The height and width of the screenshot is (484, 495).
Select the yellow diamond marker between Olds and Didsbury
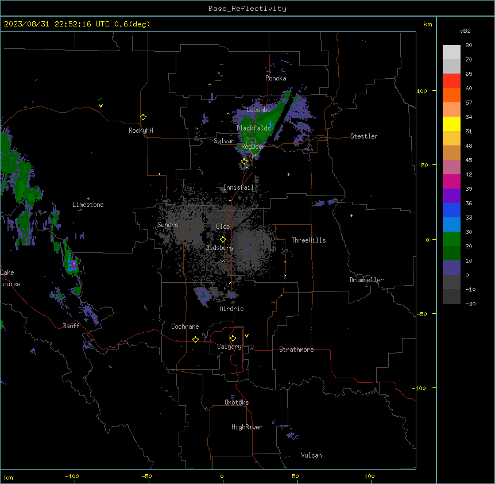pos(223,240)
